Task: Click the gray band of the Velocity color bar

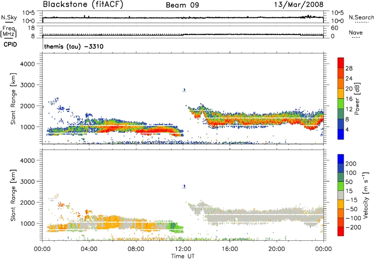Action: (341, 195)
